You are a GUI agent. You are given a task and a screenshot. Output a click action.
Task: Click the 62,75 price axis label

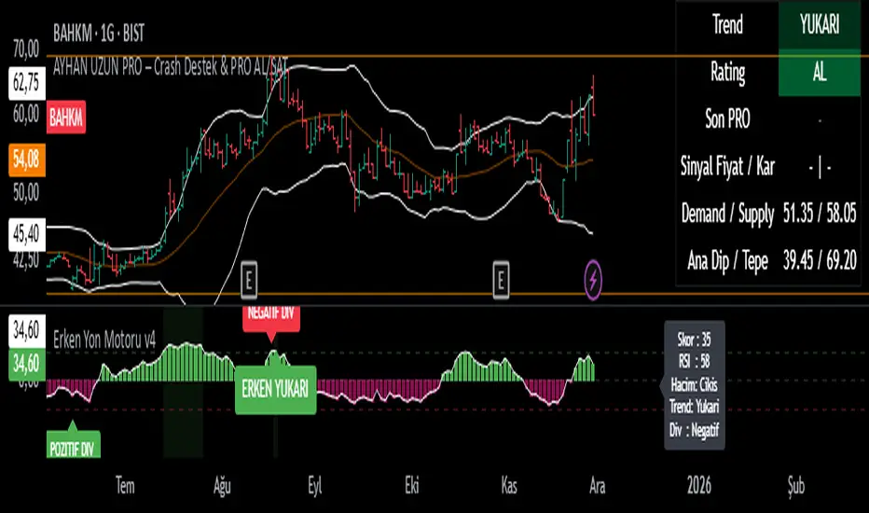click(x=27, y=83)
